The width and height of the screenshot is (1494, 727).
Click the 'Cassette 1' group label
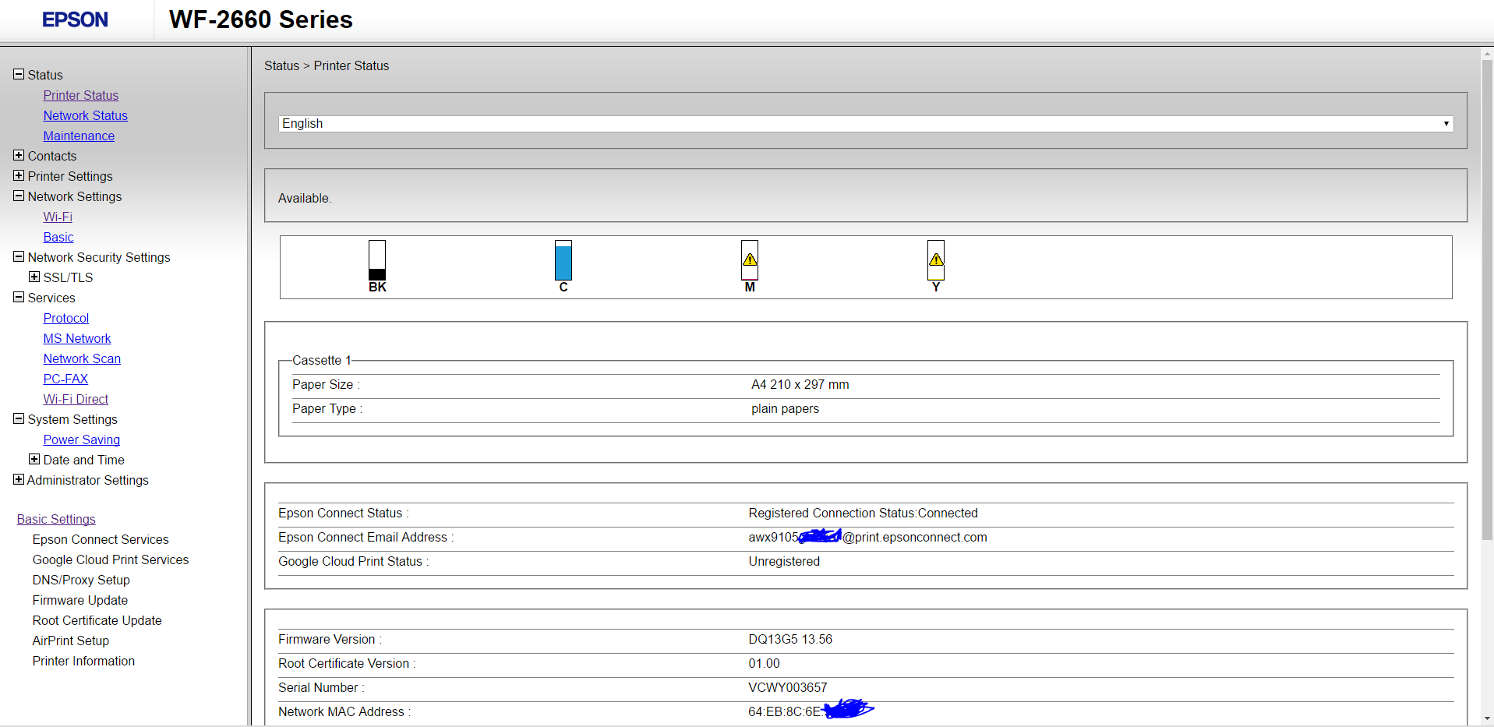[x=322, y=360]
